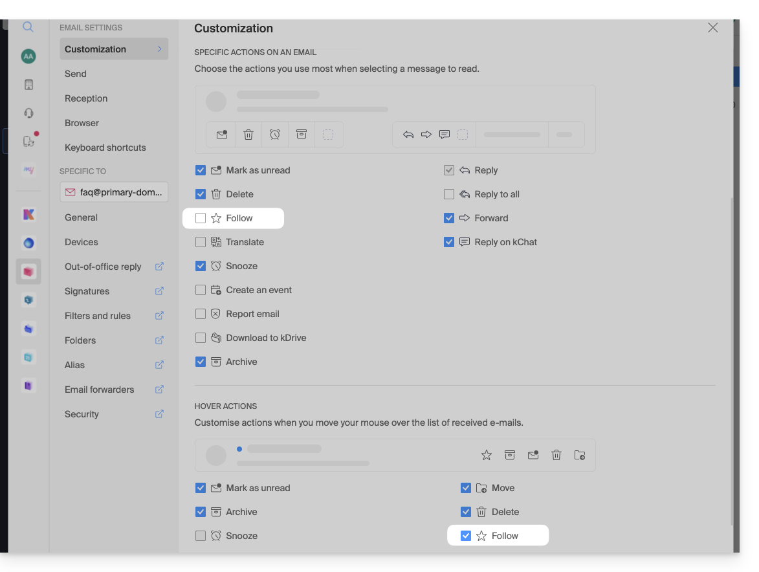Open Signatures external link arrow
The height and width of the screenshot is (572, 759).
coord(159,291)
